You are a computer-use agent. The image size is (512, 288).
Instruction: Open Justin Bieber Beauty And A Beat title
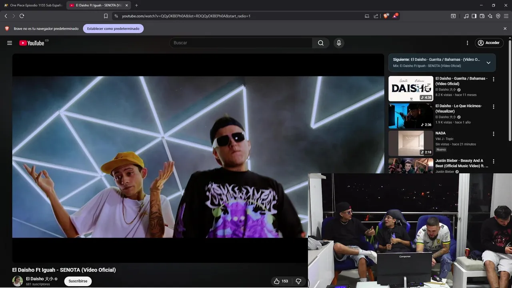click(462, 163)
